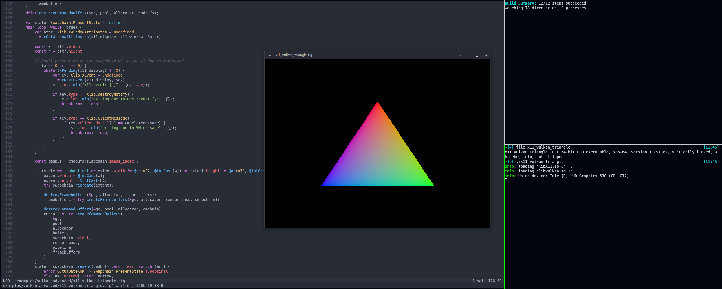Click the NOR mode indicator in status line
722x289 pixels.
point(6,281)
